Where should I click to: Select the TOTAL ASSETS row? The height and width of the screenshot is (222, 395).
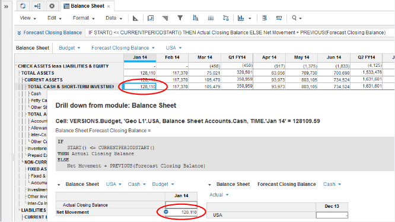tap(37, 73)
